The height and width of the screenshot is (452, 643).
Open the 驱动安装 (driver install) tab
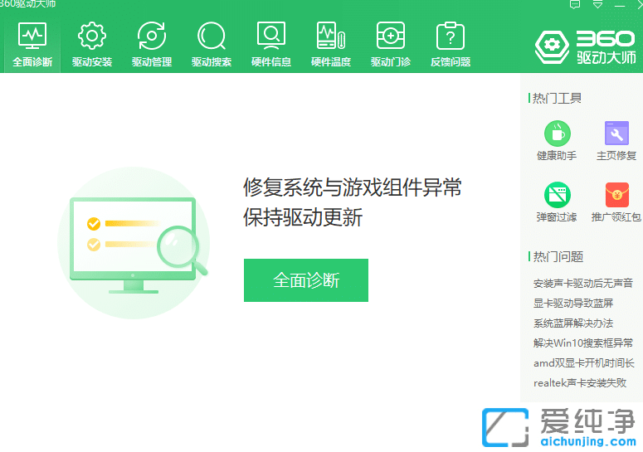point(91,45)
